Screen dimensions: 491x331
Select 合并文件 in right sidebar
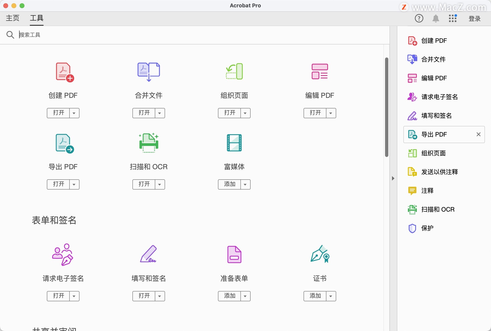444,59
